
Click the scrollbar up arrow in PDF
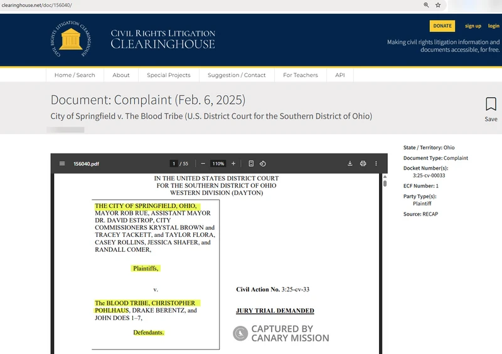pyautogui.click(x=385, y=177)
